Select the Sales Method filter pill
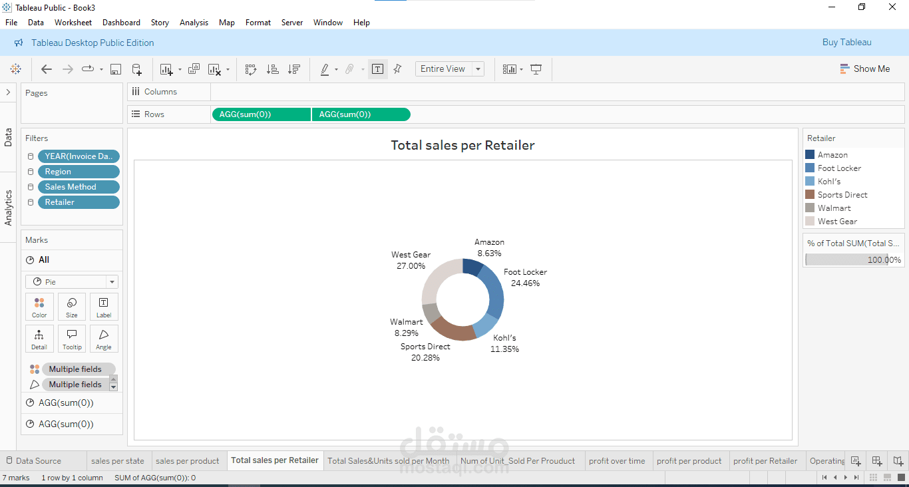 pyautogui.click(x=79, y=187)
